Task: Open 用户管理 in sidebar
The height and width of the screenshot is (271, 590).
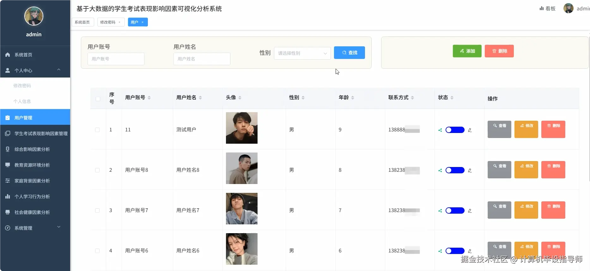Action: (35, 118)
